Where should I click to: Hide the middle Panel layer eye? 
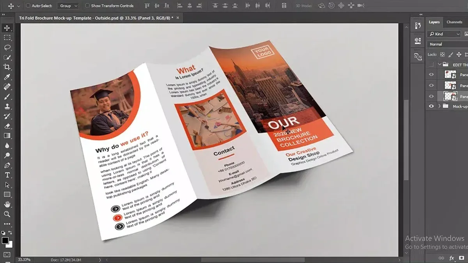tap(431, 85)
